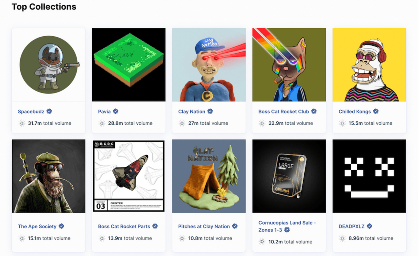The width and height of the screenshot is (418, 256).
Task: Click Boss Cat Rocket Club verified badge
Action: click(x=314, y=111)
